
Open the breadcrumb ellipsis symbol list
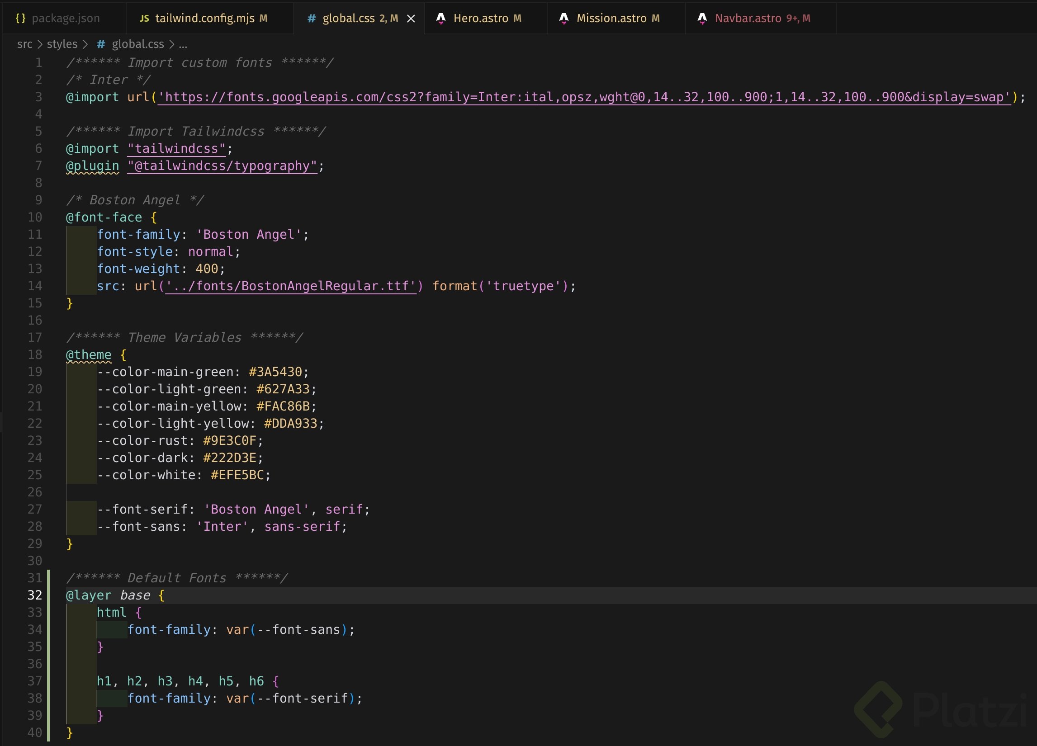click(183, 44)
